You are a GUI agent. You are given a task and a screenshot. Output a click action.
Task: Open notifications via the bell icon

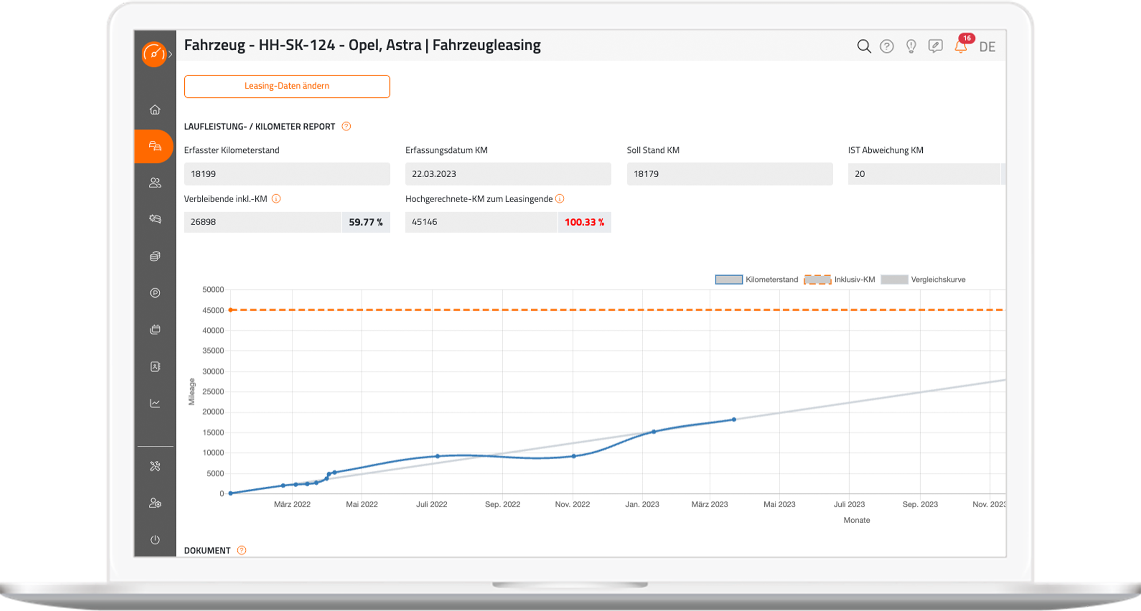click(x=960, y=48)
